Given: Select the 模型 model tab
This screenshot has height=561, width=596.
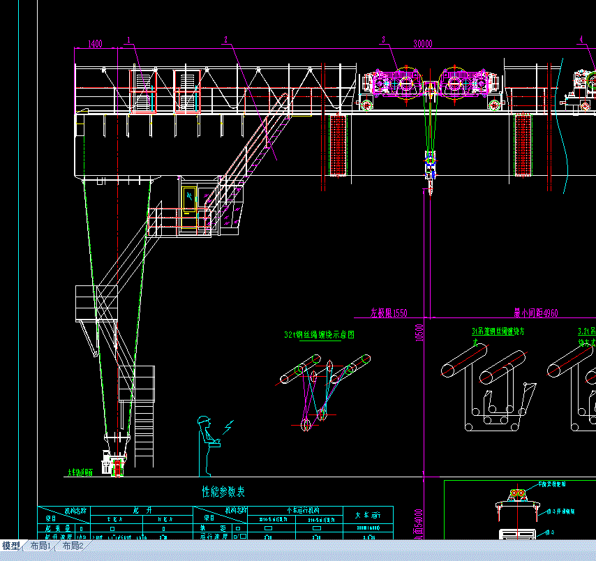Looking at the screenshot, I should click(x=11, y=546).
